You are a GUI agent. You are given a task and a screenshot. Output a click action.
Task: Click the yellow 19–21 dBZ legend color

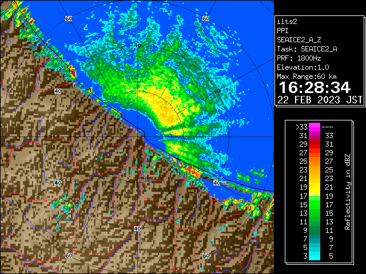click(315, 187)
